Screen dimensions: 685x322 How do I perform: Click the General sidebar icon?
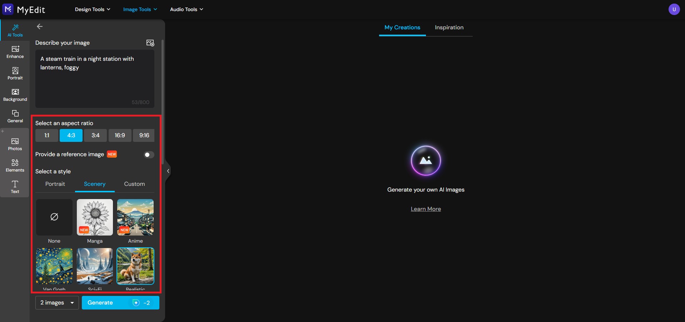(15, 116)
